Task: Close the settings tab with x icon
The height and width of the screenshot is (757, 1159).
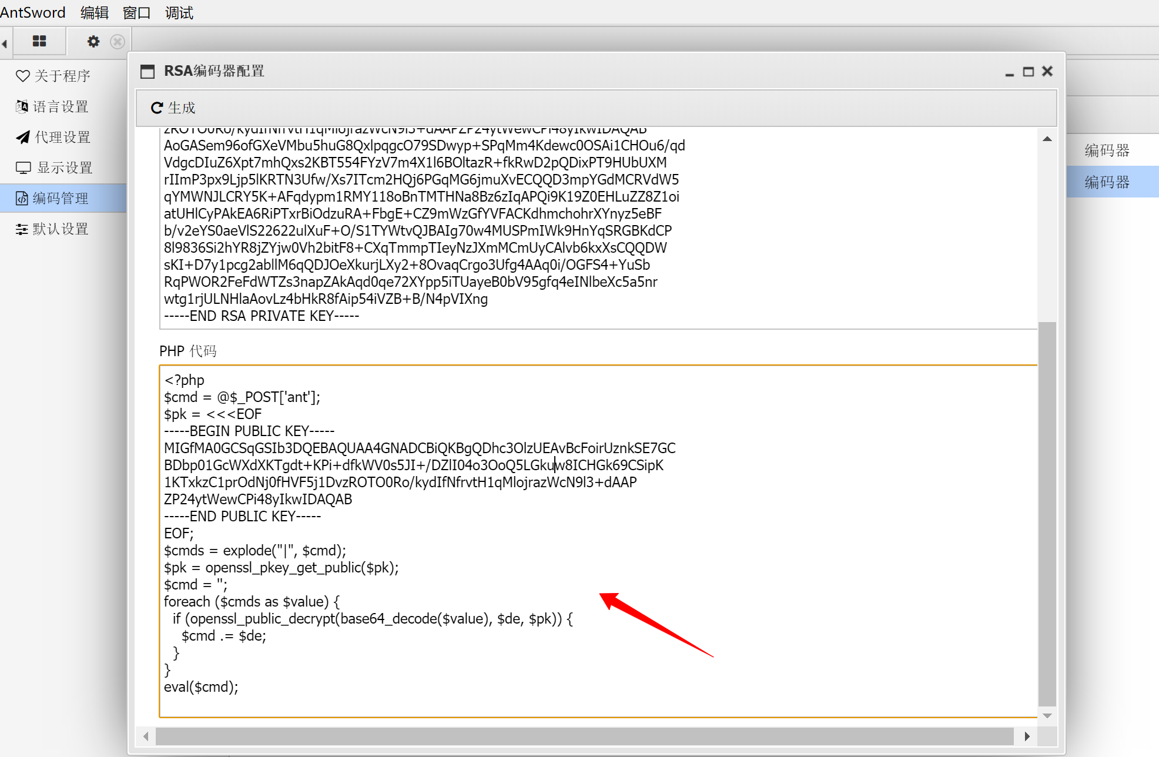Action: (118, 42)
